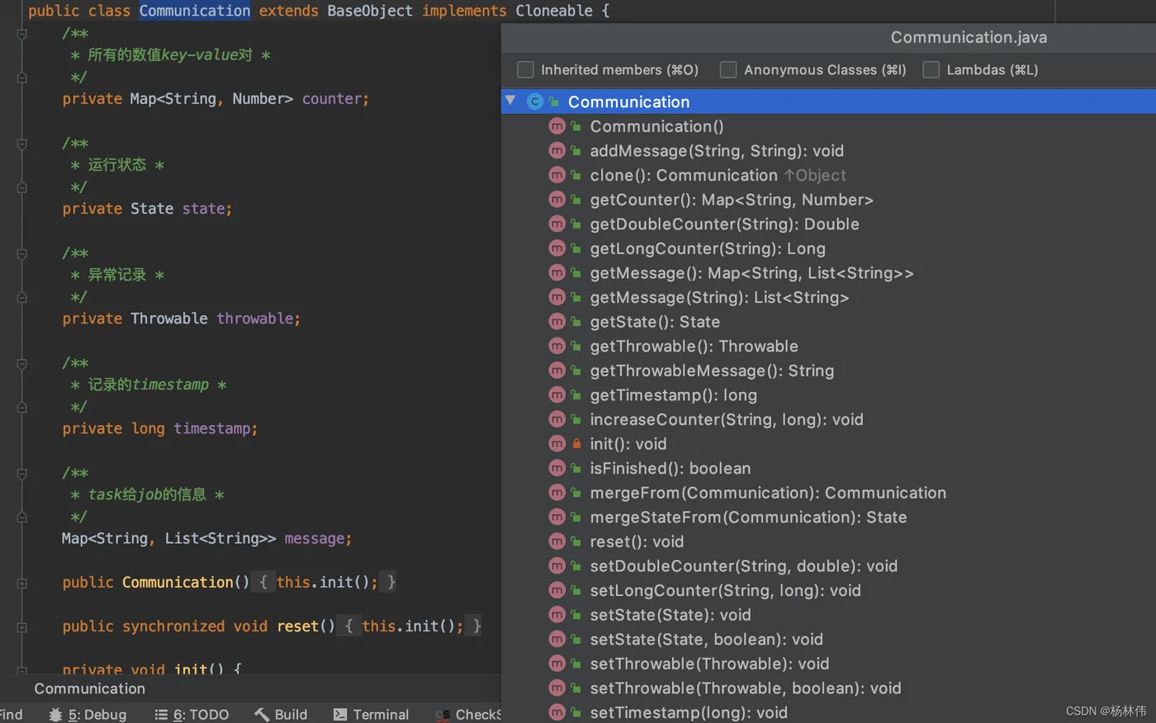Click the message field name
1156x723 pixels.
coord(315,538)
